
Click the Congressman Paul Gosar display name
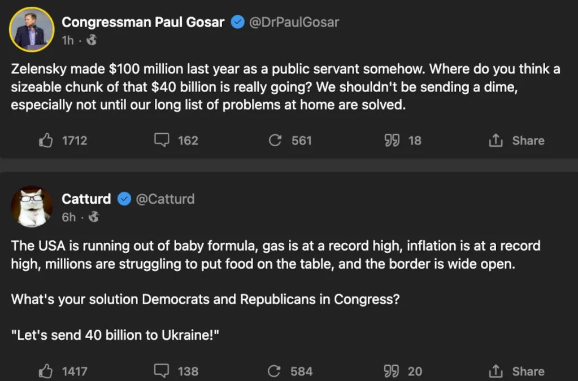pyautogui.click(x=143, y=22)
